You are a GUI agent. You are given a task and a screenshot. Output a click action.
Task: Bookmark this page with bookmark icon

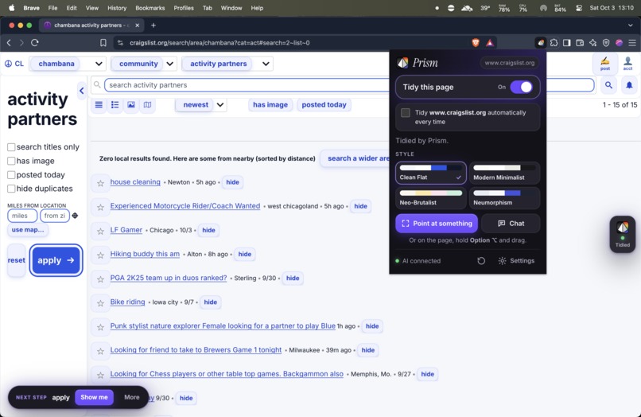pos(103,42)
